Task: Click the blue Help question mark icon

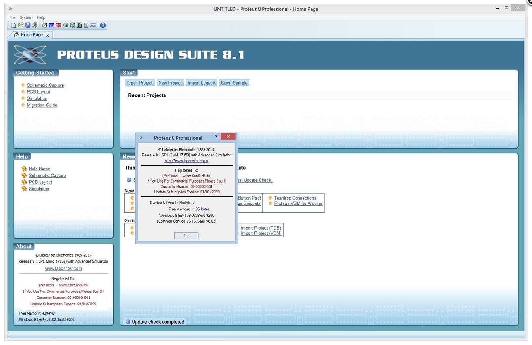Action: (103, 25)
